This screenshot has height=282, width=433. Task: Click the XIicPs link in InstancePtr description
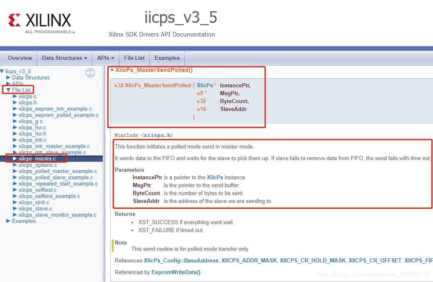[215, 177]
